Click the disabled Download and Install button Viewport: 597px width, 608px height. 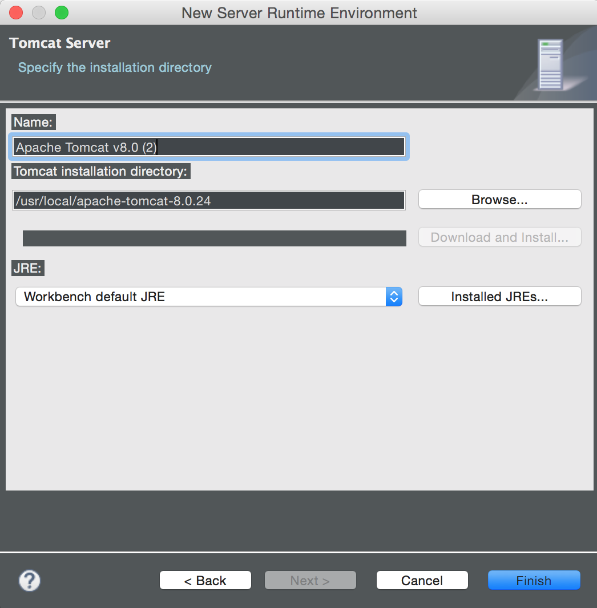pyautogui.click(x=499, y=237)
